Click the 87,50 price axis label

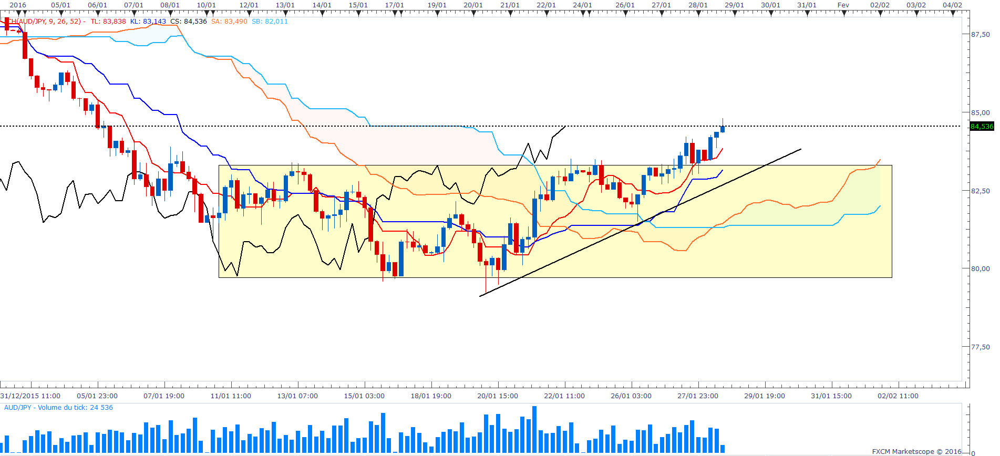point(980,34)
